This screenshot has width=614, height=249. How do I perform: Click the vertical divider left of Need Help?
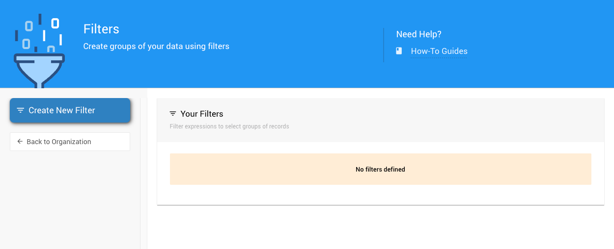[384, 45]
